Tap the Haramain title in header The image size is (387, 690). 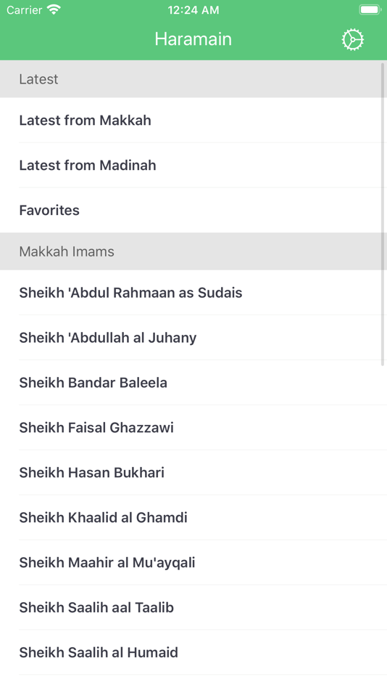[x=193, y=39]
